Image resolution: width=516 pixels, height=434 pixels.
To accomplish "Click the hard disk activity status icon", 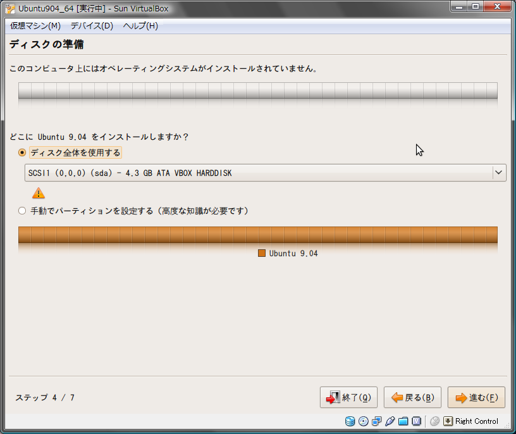I will pyautogui.click(x=350, y=421).
